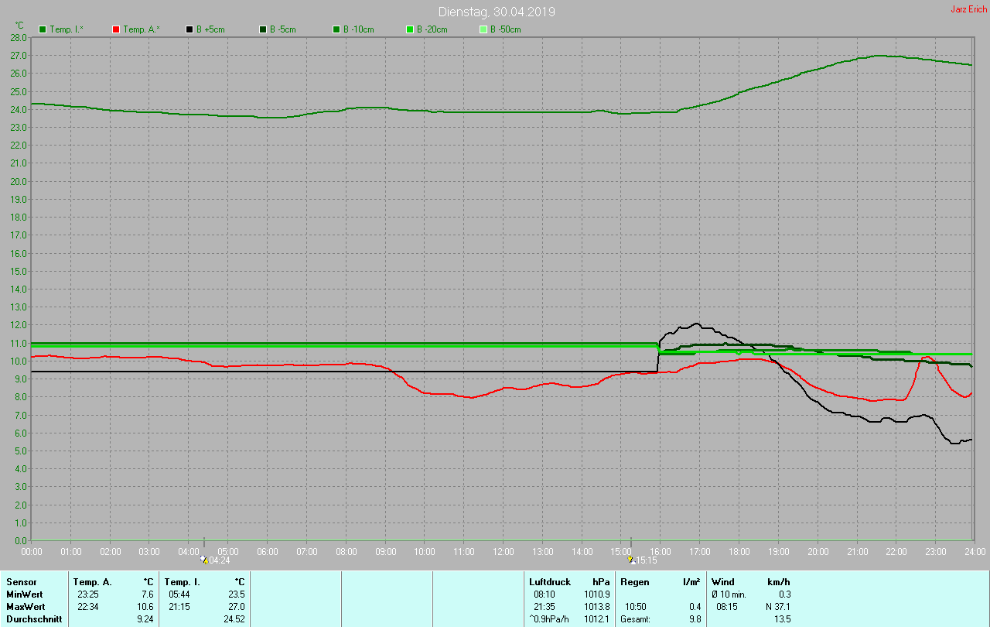Click the '°C' unit label above temperature axis
The height and width of the screenshot is (627, 990).
click(19, 26)
